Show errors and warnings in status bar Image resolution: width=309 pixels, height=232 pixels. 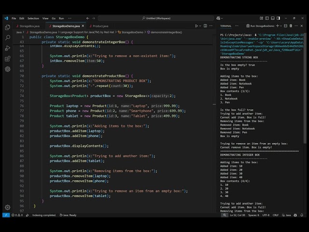(17, 215)
